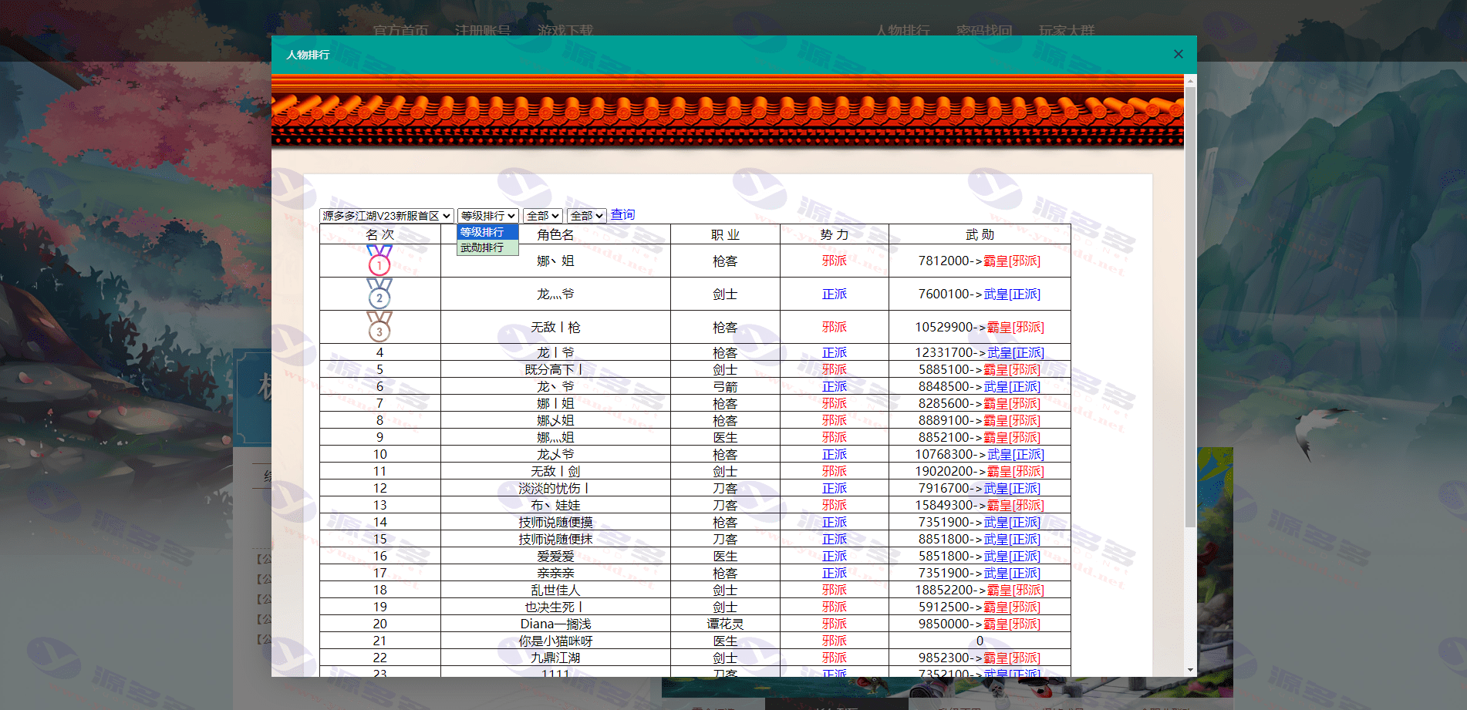This screenshot has width=1467, height=710.
Task: Open the 等级排行 ranking type dropdown
Action: pos(488,216)
